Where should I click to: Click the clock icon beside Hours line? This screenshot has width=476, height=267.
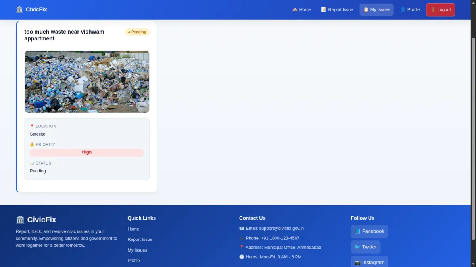click(242, 257)
